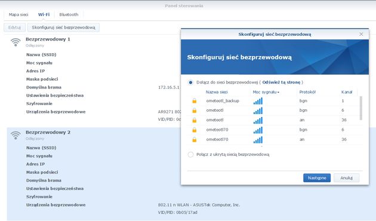Image resolution: width=376 pixels, height=221 pixels.
Task: Click the 802.11 n WLAN ASUSTek device text
Action: 199,205
